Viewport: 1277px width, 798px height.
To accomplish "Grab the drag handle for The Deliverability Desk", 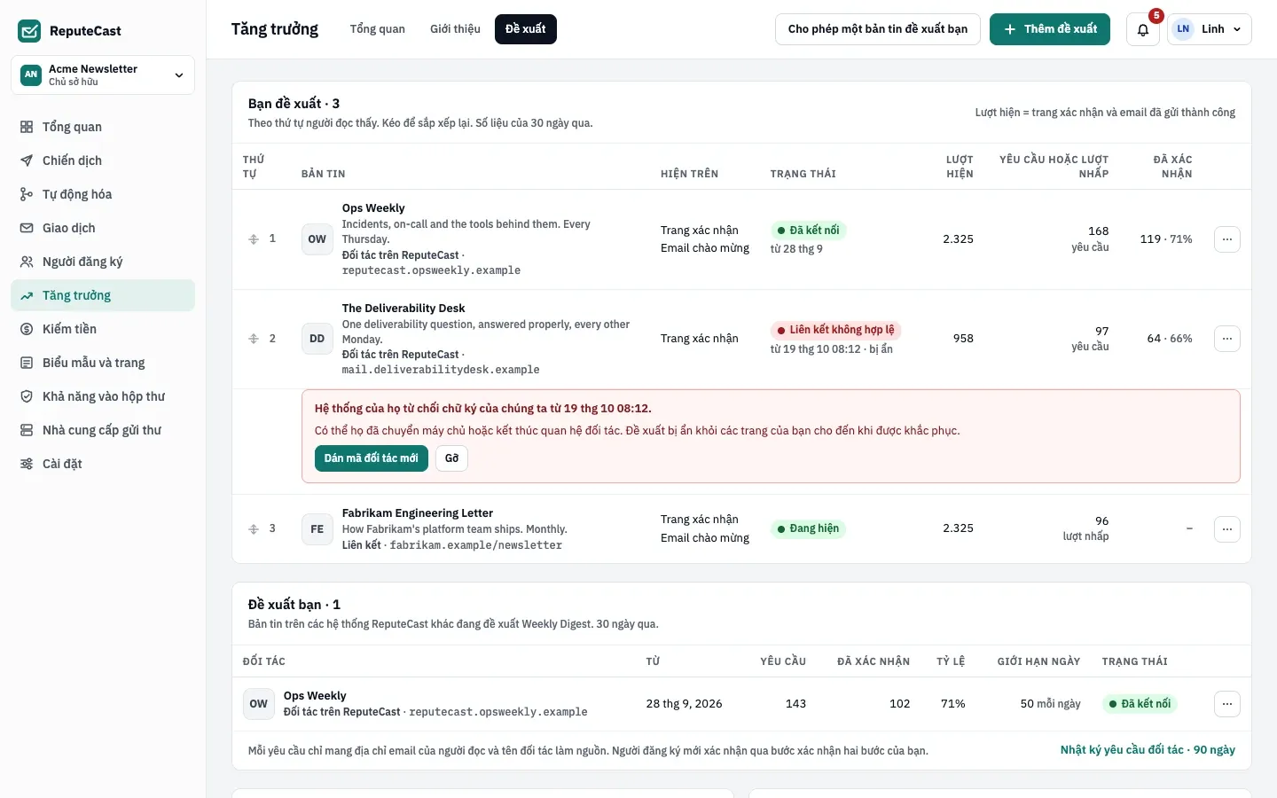I will coord(254,339).
